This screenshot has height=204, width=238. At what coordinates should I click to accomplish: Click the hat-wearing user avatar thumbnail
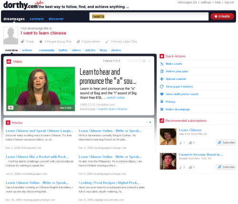pyautogui.click(x=168, y=161)
